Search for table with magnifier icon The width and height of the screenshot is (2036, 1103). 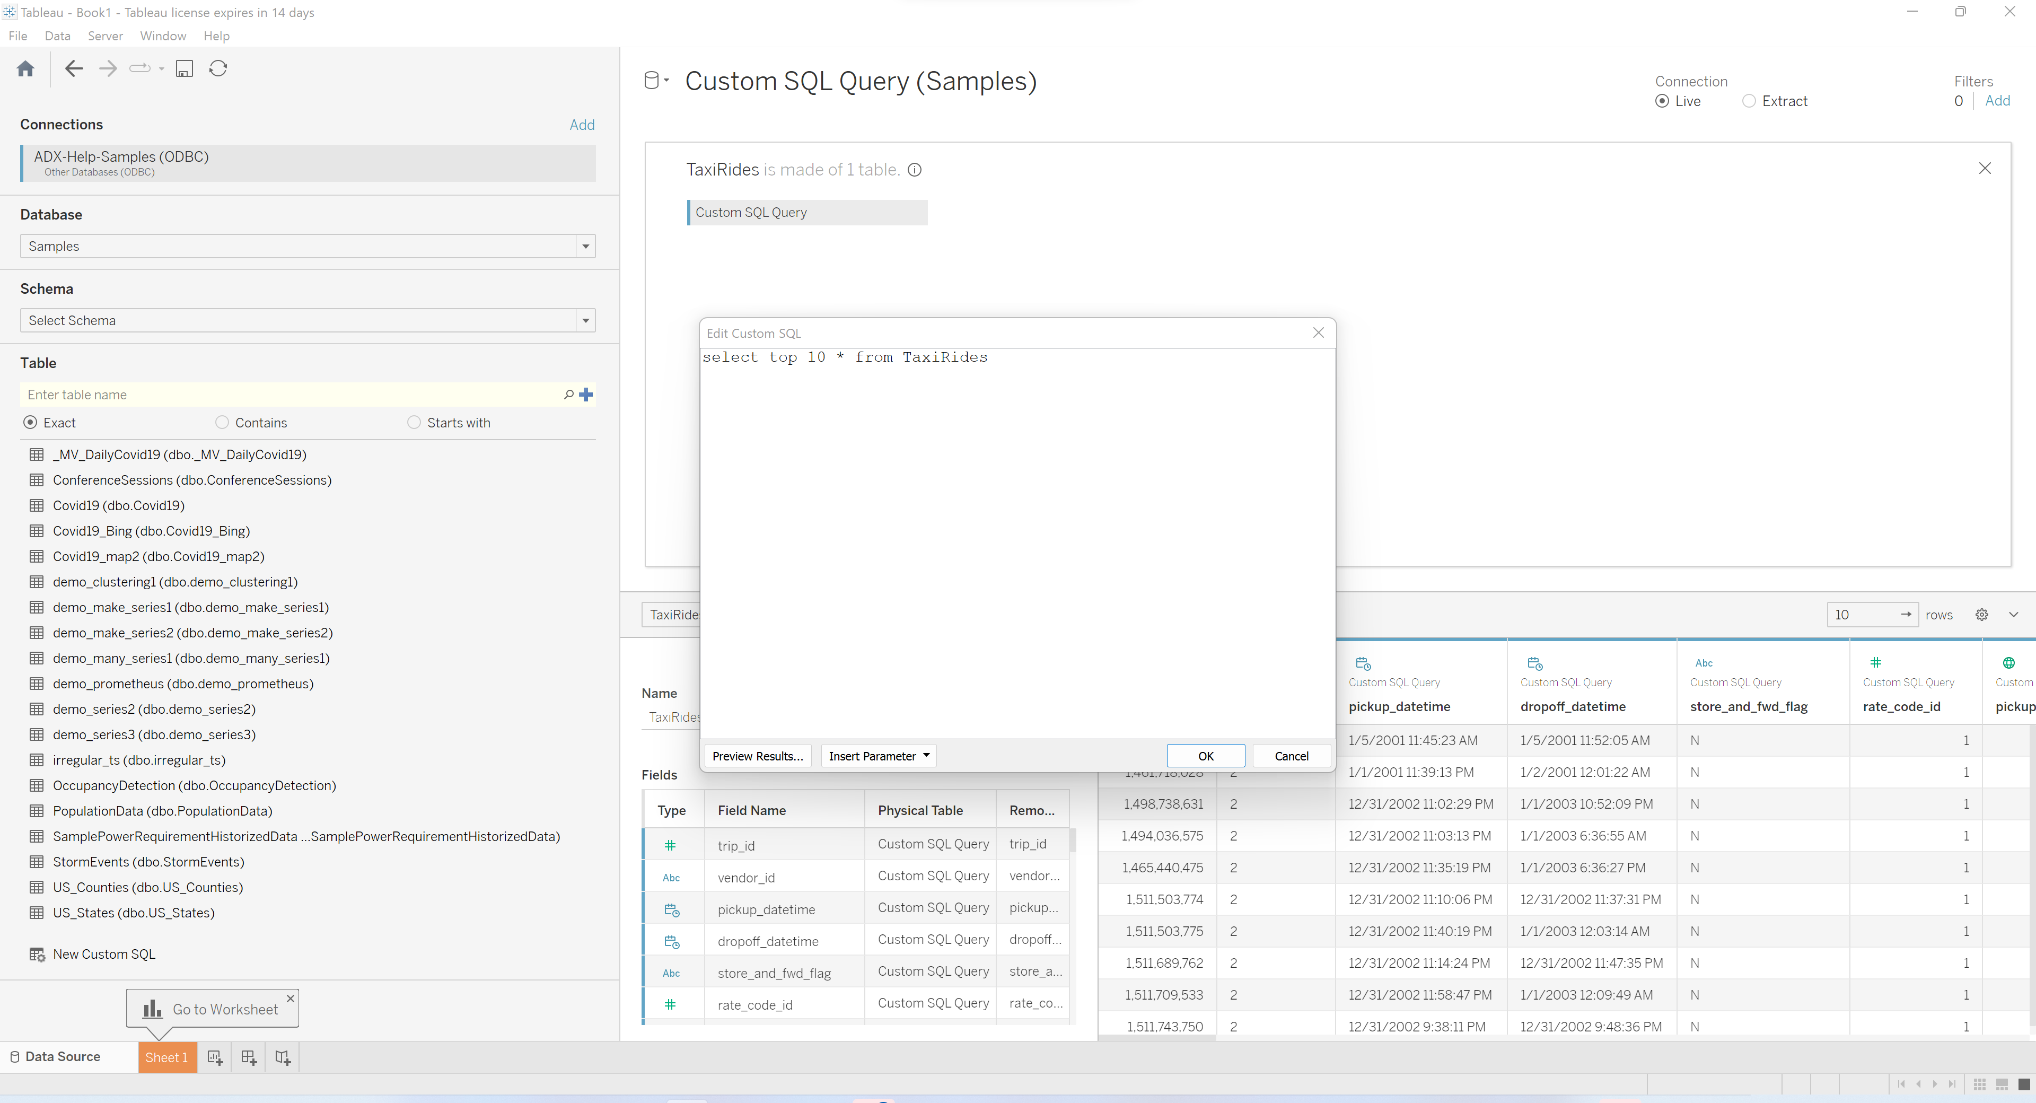coord(568,395)
